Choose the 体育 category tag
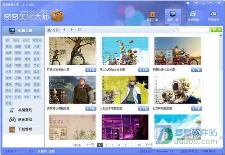225x155 pixels. click(27, 59)
